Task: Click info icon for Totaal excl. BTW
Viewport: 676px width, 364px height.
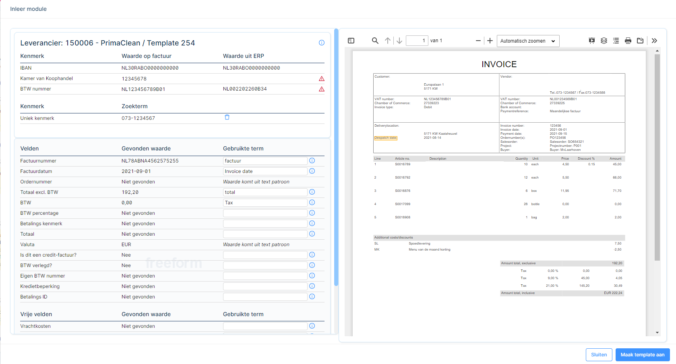Action: [x=312, y=192]
